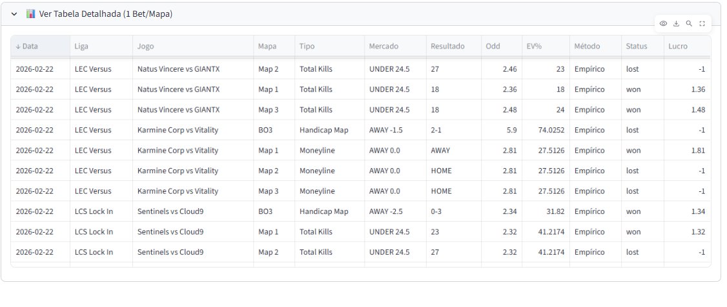Select the lucro 1.32 cell
Screen dimensions: 727x307
point(687,232)
